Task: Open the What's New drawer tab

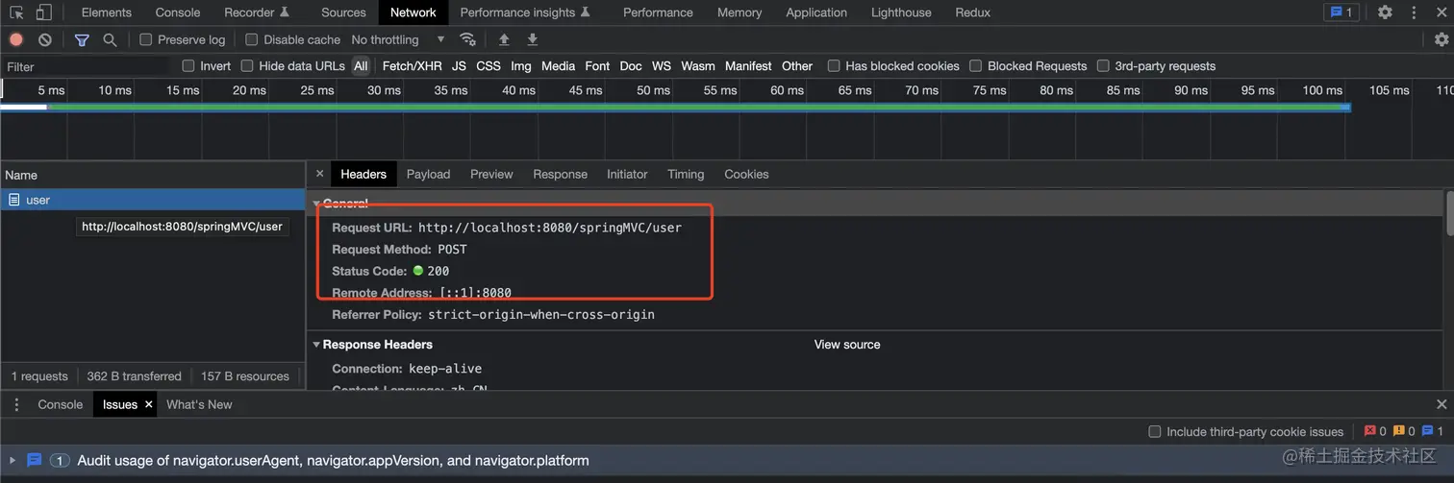Action: pos(199,404)
